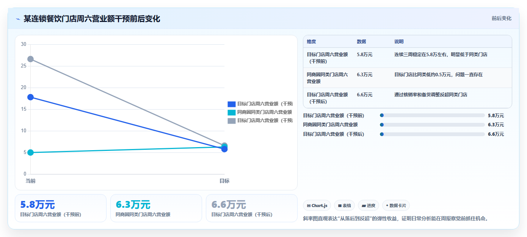The height and width of the screenshot is (237, 527).
Task: Click the footer note starting with 斜率图直观表达
Action: pos(396,218)
